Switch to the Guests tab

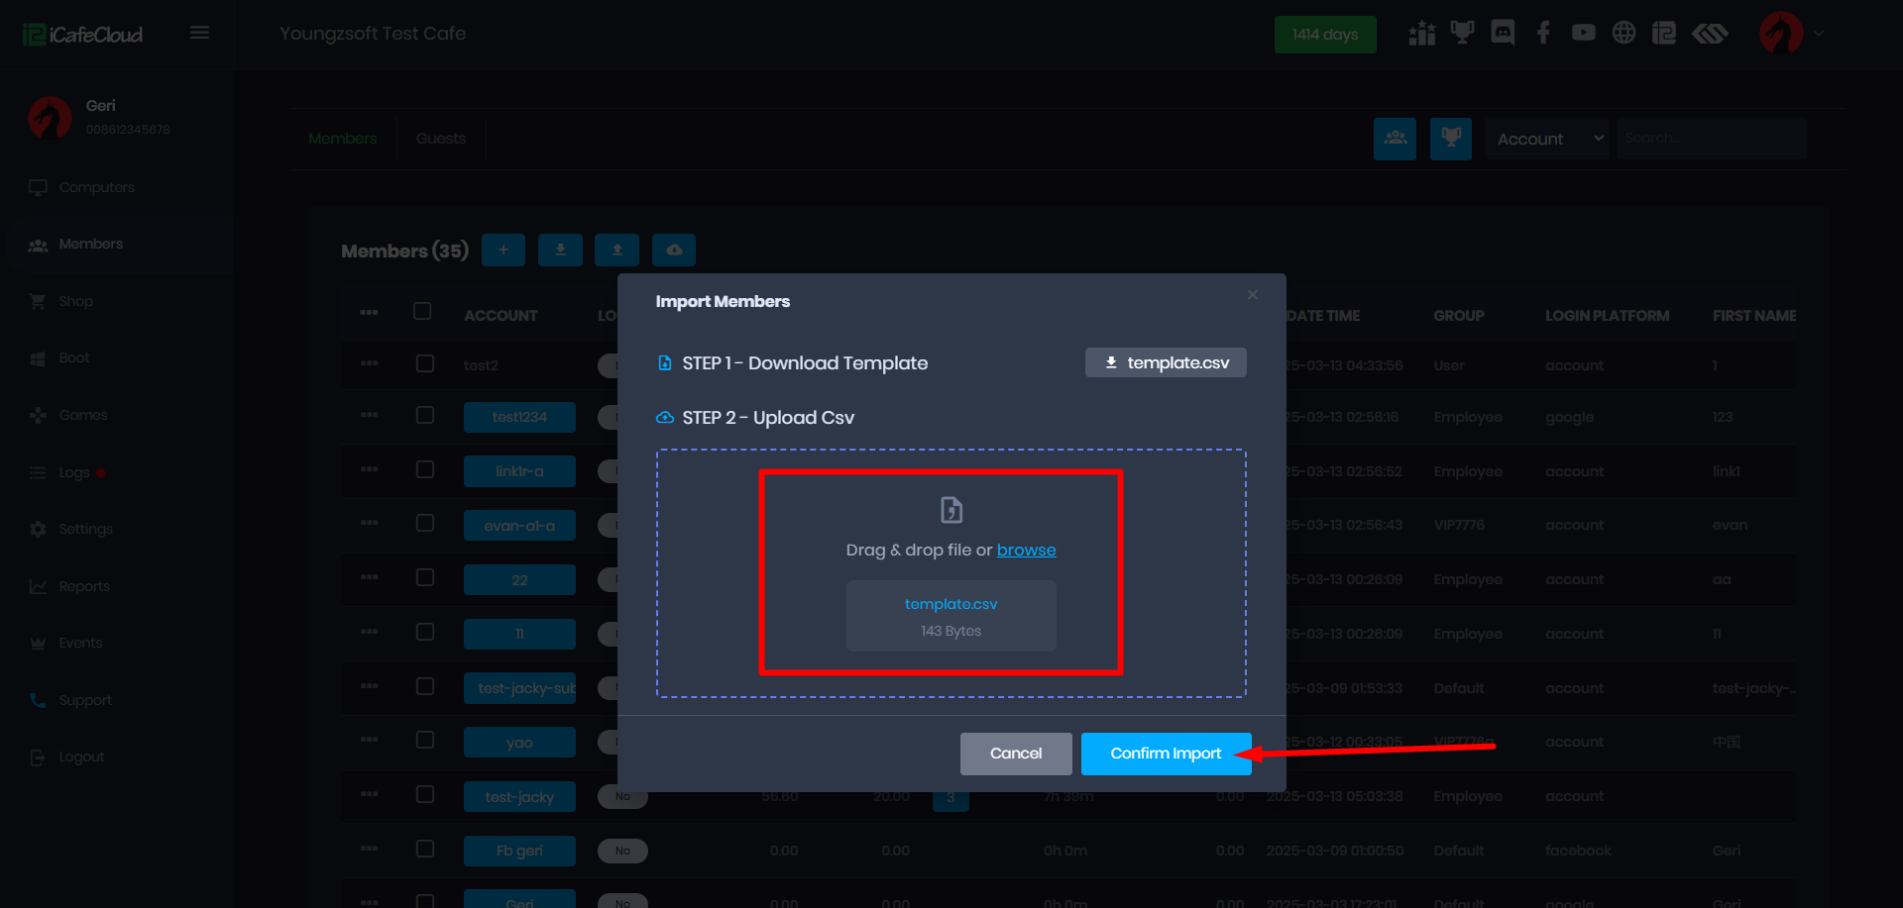441,139
